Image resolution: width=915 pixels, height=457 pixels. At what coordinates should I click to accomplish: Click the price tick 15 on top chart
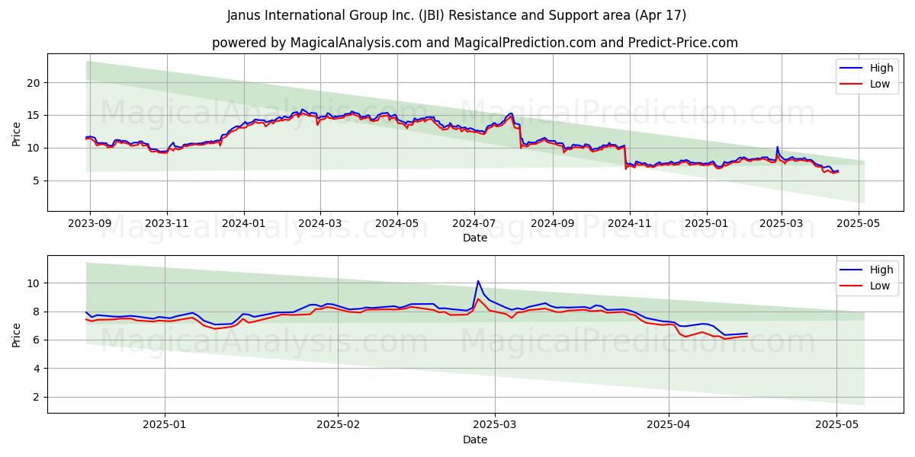click(x=34, y=115)
